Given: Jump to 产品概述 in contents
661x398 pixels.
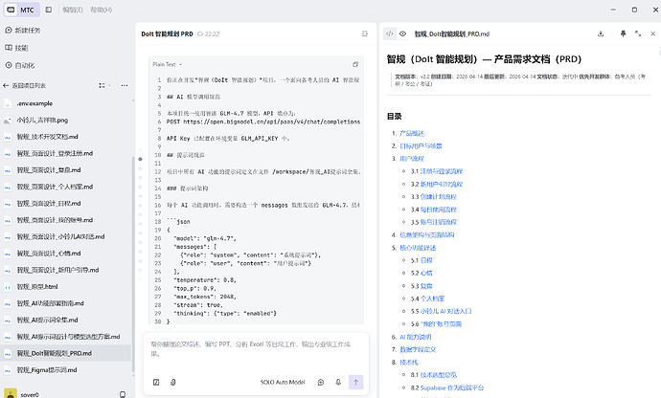Looking at the screenshot, I should tap(412, 133).
